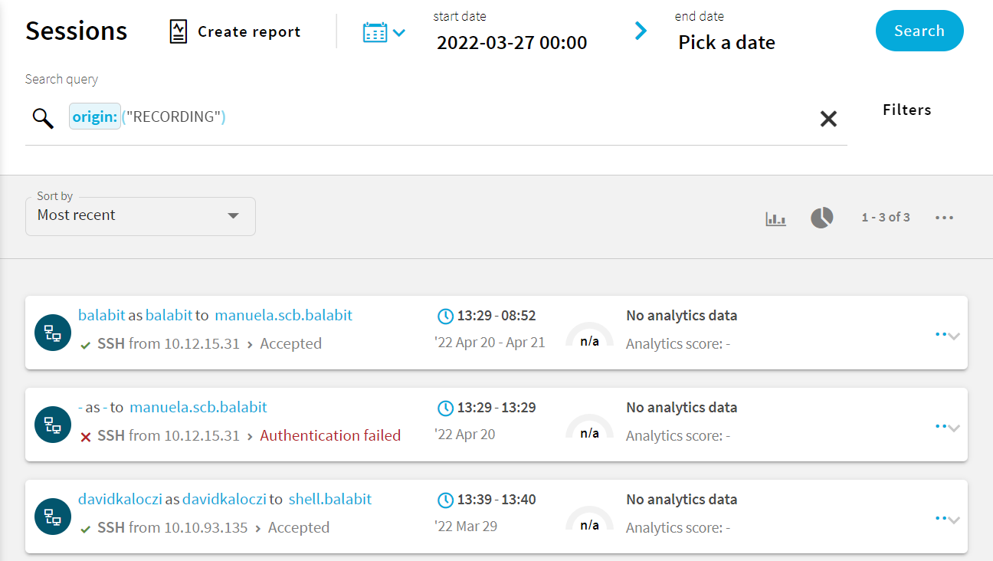Click from 10.12.15.31 on the balabit session
This screenshot has width=993, height=561.
(185, 343)
